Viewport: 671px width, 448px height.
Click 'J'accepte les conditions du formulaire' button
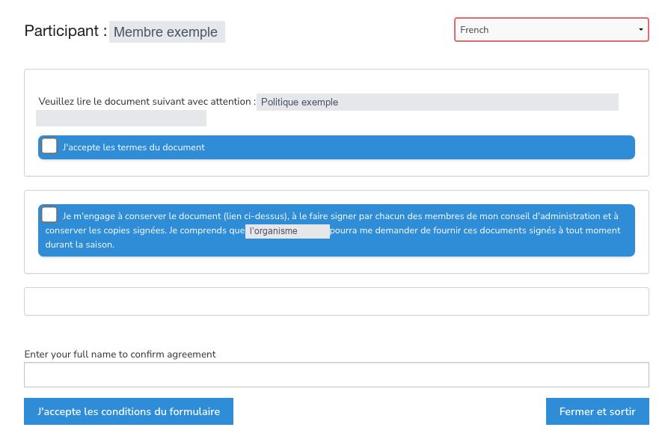point(129,411)
